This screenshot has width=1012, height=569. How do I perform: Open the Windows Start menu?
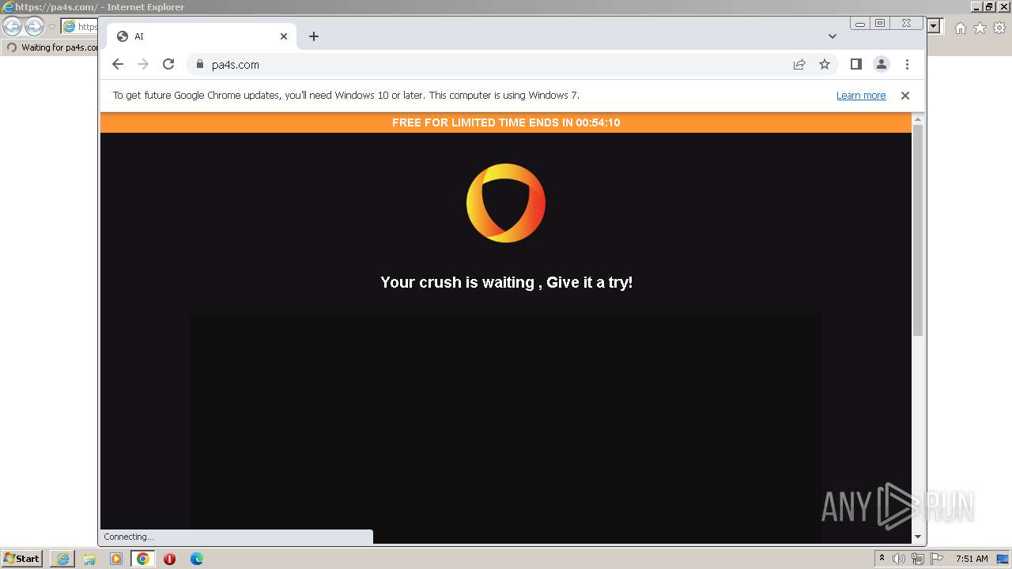22,559
